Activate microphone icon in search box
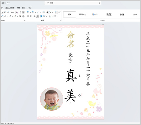The width and height of the screenshot is (141, 125). (99, 3)
